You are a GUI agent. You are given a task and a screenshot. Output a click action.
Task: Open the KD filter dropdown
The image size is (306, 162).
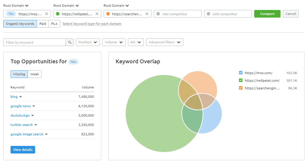136,42
